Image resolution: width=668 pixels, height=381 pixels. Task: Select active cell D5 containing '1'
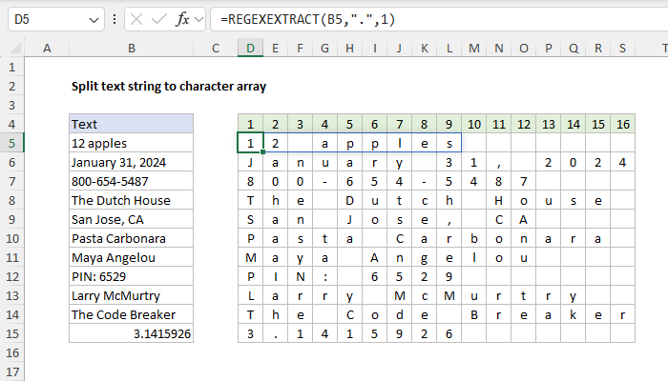click(249, 143)
